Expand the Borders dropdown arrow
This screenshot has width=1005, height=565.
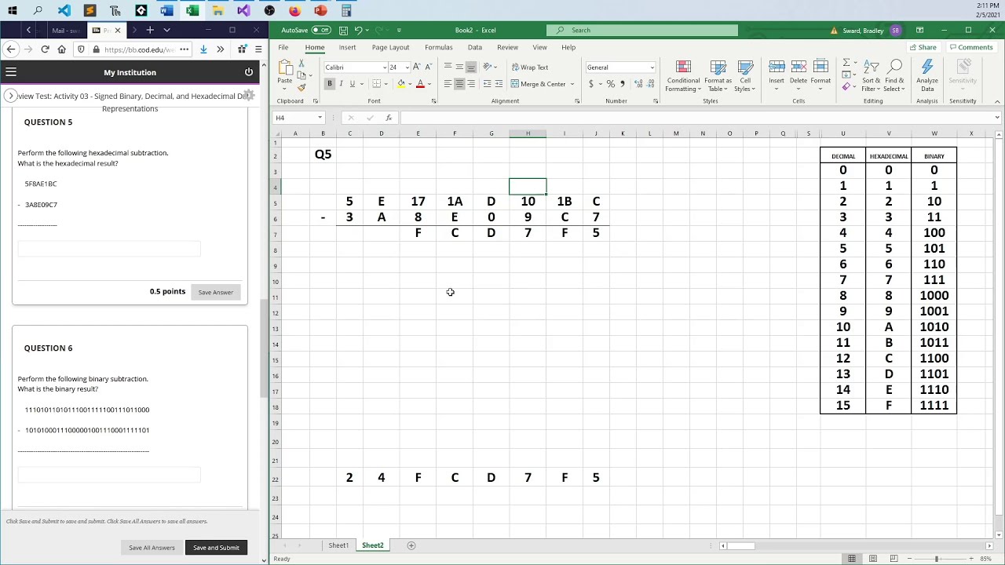click(387, 84)
